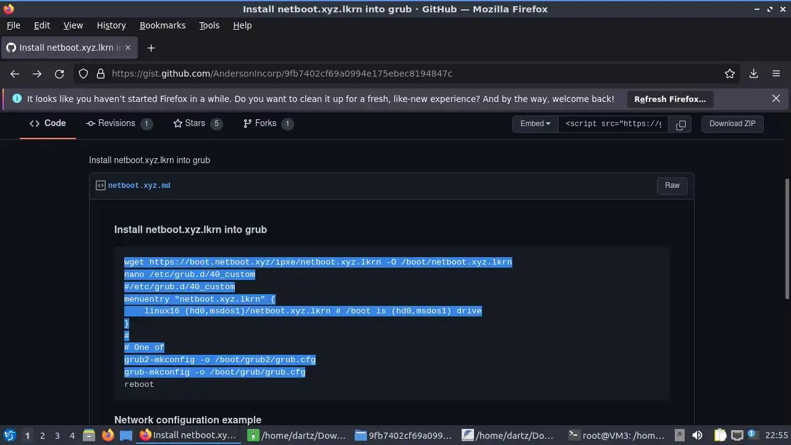Open the tracking protection shield icon
791x445 pixels.
tap(83, 74)
